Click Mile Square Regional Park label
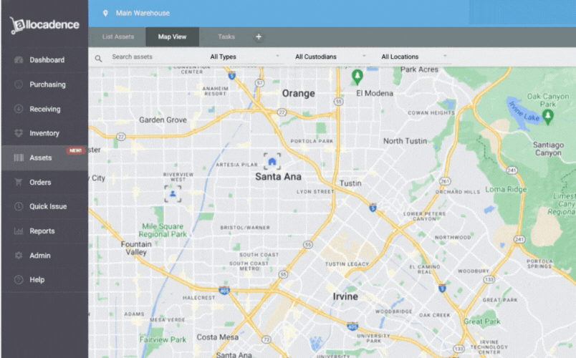576x358 pixels. (x=163, y=231)
